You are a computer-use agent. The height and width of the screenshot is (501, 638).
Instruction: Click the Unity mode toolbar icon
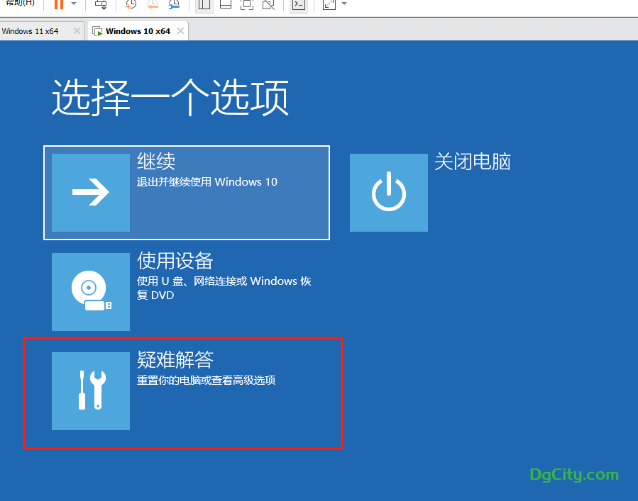point(268,4)
